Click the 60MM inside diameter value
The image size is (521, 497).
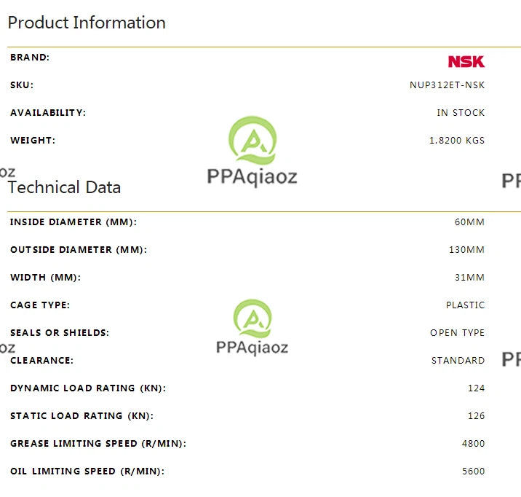click(469, 222)
